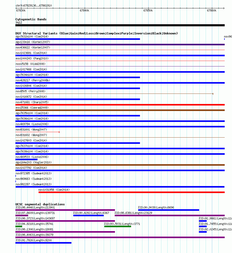Select the DGV Structural Variants track title
The image size is (232, 253).
click(x=96, y=33)
